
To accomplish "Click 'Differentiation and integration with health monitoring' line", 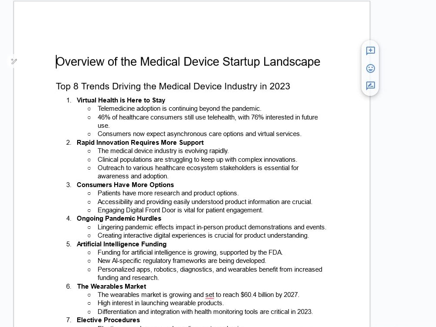I will pyautogui.click(x=205, y=311).
